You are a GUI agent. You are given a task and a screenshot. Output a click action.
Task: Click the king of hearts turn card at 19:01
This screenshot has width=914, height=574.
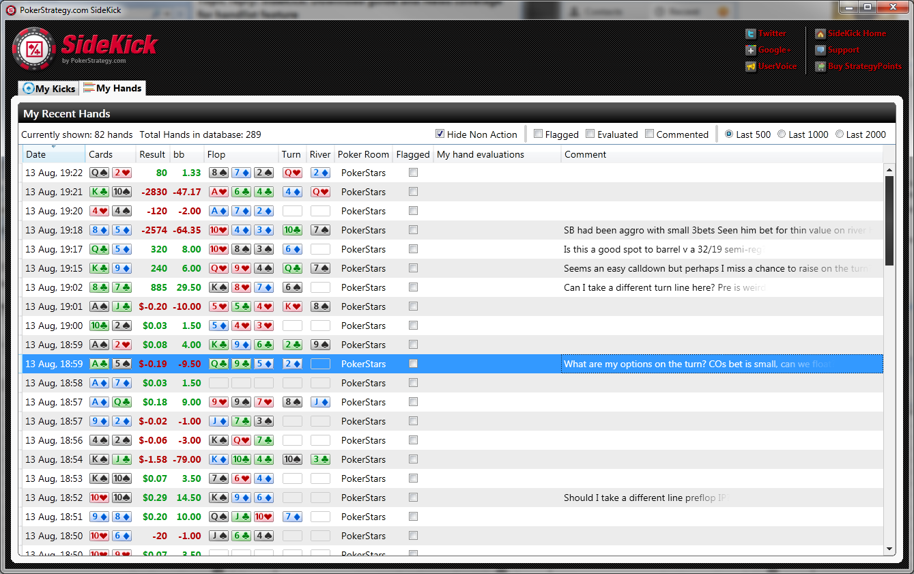coord(292,306)
